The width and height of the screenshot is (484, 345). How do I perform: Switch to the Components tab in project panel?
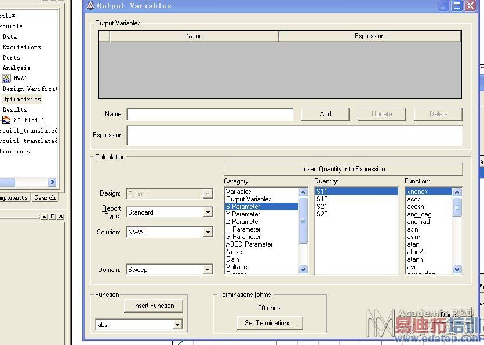[x=14, y=197]
